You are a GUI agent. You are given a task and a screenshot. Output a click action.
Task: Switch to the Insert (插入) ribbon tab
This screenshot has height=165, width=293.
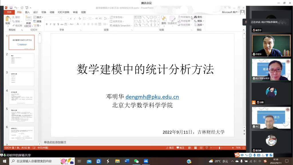(x=27, y=12)
